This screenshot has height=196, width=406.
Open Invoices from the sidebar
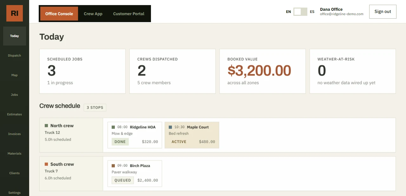15,134
